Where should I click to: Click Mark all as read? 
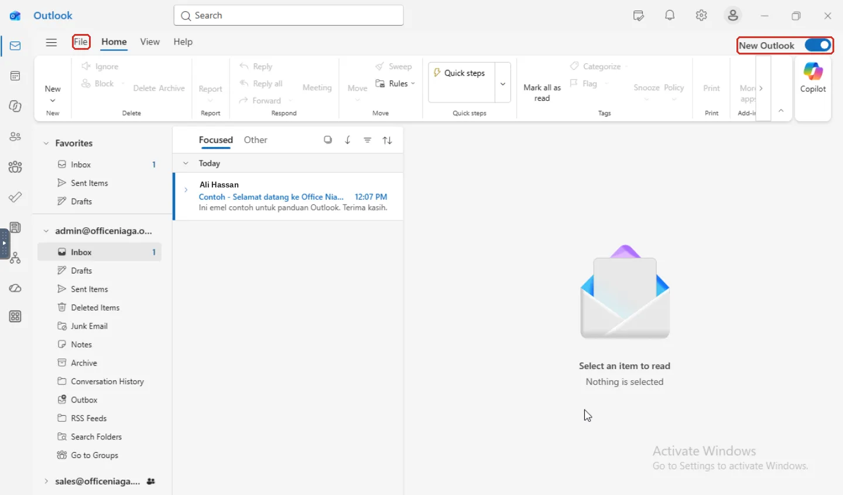(x=542, y=93)
